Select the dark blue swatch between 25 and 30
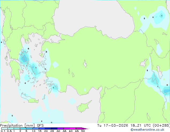The width and height of the screenshot is (170, 132). point(54,128)
